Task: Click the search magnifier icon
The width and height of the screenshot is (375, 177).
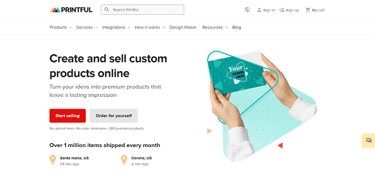Action: click(107, 9)
